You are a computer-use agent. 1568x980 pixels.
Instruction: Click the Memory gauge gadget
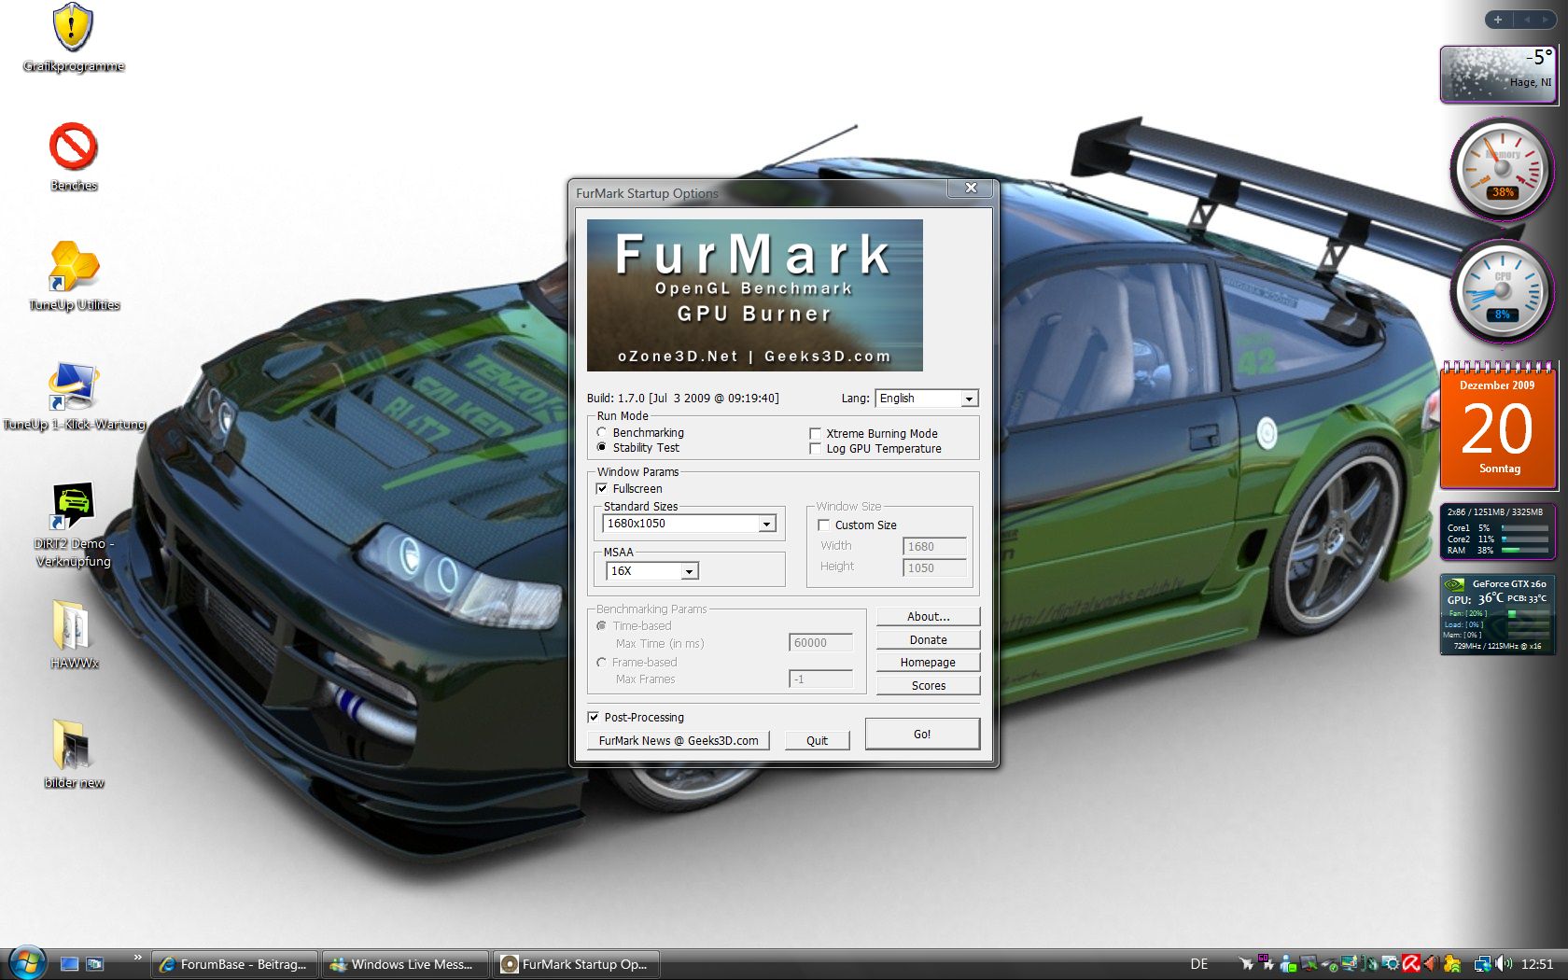[1502, 169]
